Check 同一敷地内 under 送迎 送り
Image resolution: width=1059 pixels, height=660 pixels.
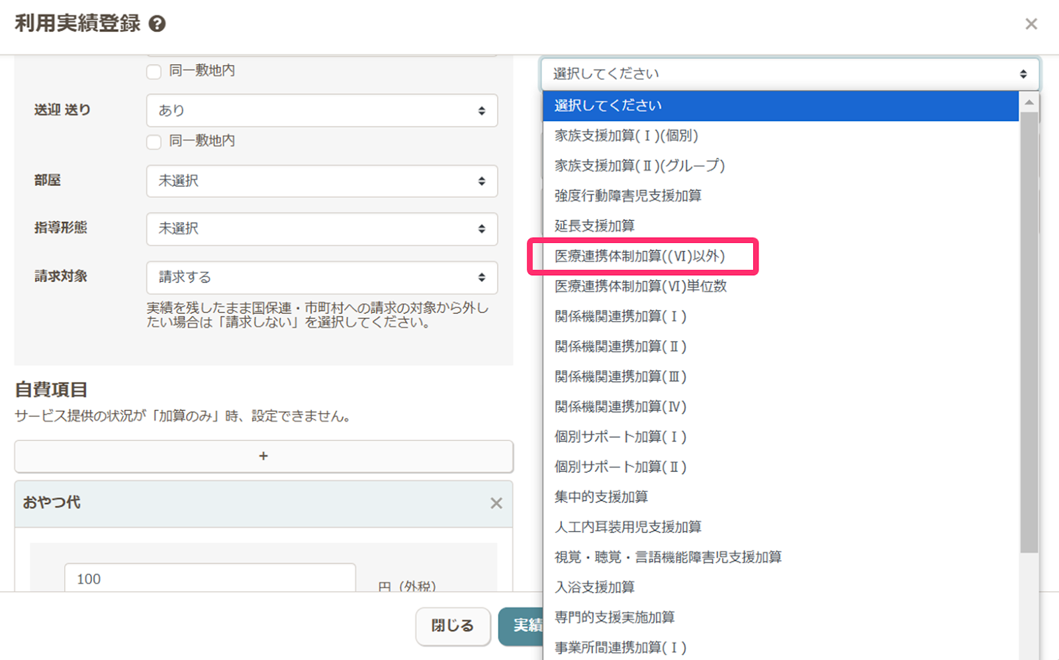[x=154, y=142]
